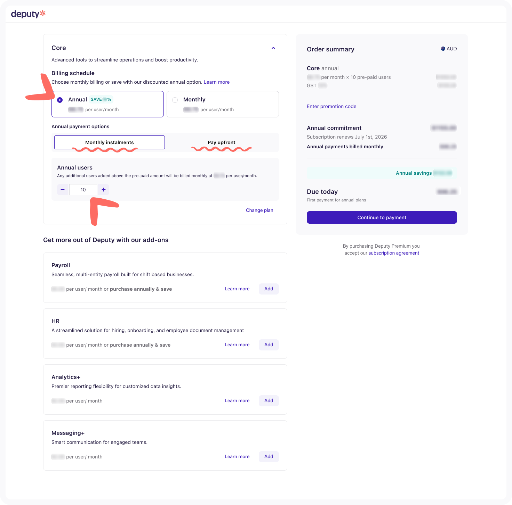Viewport: 512px width, 505px height.
Task: Open Learn more for Analytics+
Action: (237, 400)
